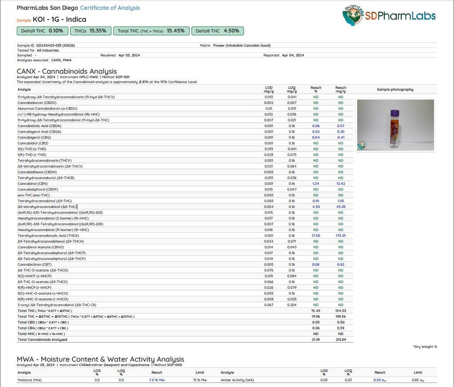Click Matrix 'Flower (Inhalable Cannabis Good)'
Viewport: 454px width, 387px height.
[x=242, y=45]
